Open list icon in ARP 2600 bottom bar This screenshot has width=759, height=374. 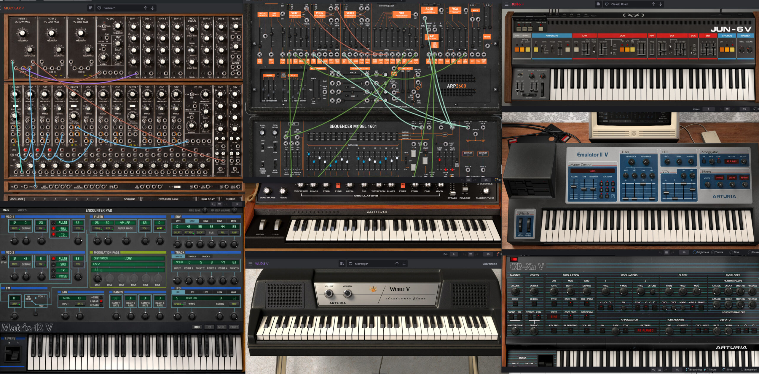pos(468,180)
